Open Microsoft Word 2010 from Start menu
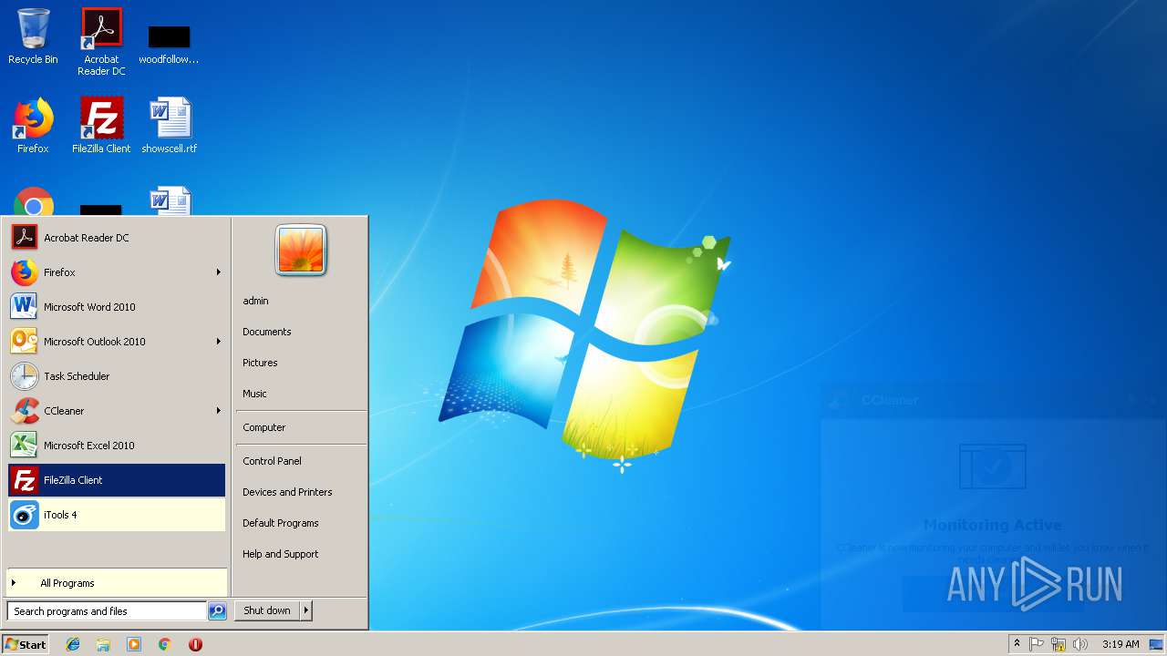Viewport: 1167px width, 656px height. click(x=117, y=307)
